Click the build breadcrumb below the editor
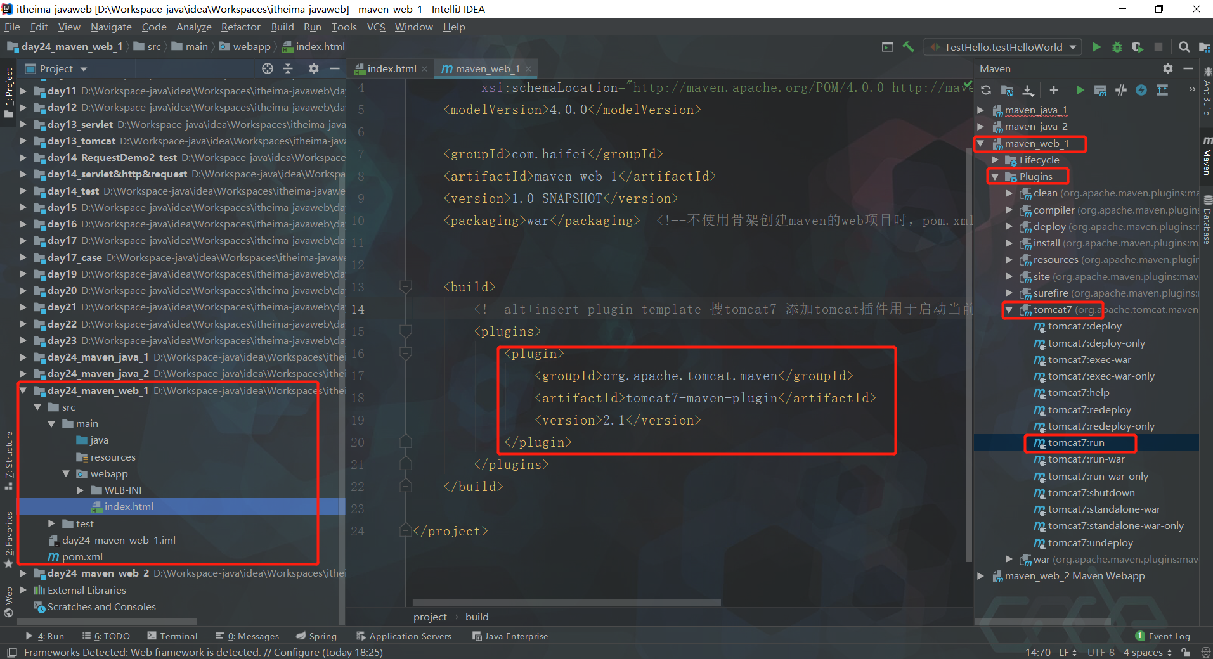1213x659 pixels. click(x=477, y=617)
